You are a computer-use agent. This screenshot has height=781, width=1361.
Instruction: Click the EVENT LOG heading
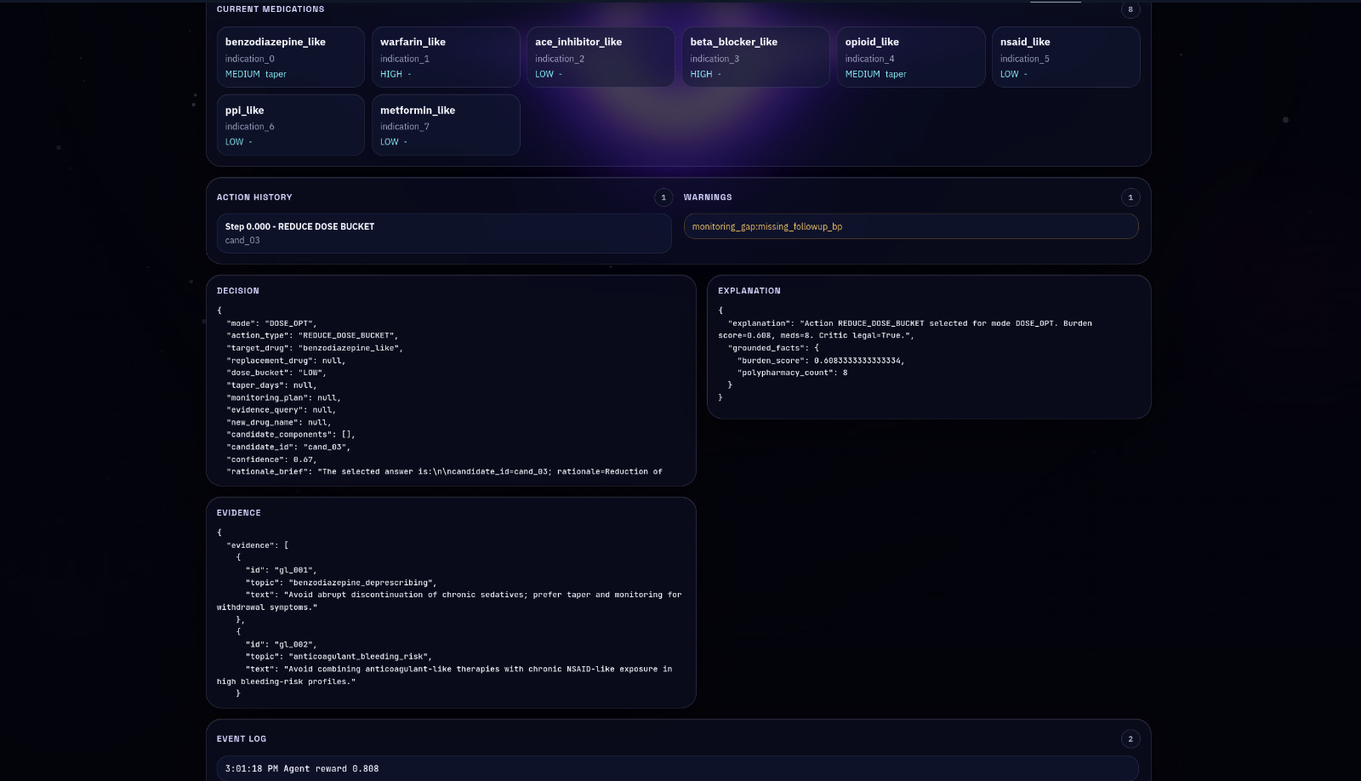(242, 739)
